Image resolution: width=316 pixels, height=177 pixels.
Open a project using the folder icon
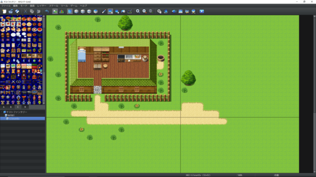coord(11,11)
